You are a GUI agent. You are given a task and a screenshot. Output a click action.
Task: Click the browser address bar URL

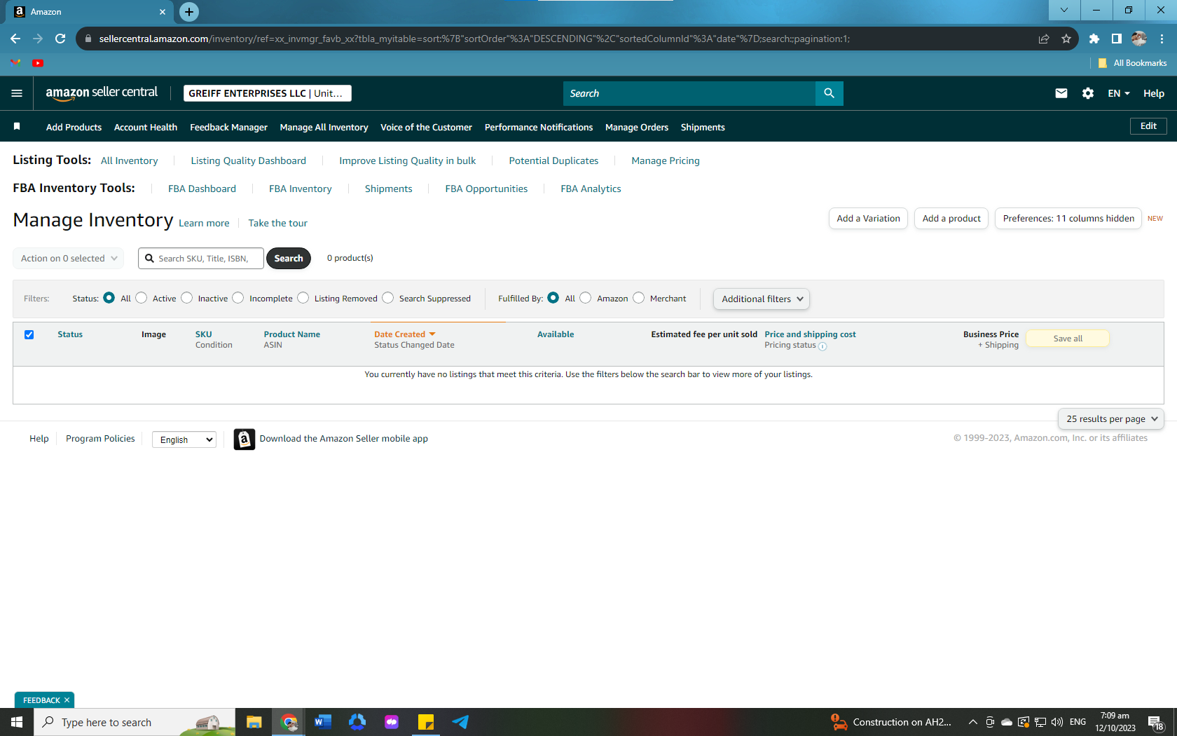pyautogui.click(x=474, y=39)
